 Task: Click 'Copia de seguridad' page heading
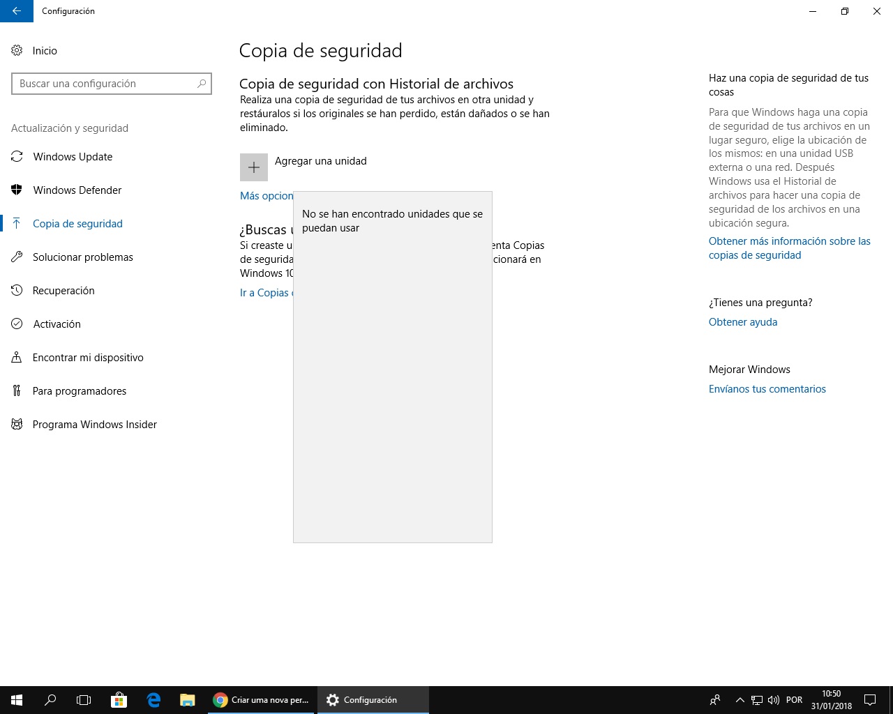pos(321,51)
